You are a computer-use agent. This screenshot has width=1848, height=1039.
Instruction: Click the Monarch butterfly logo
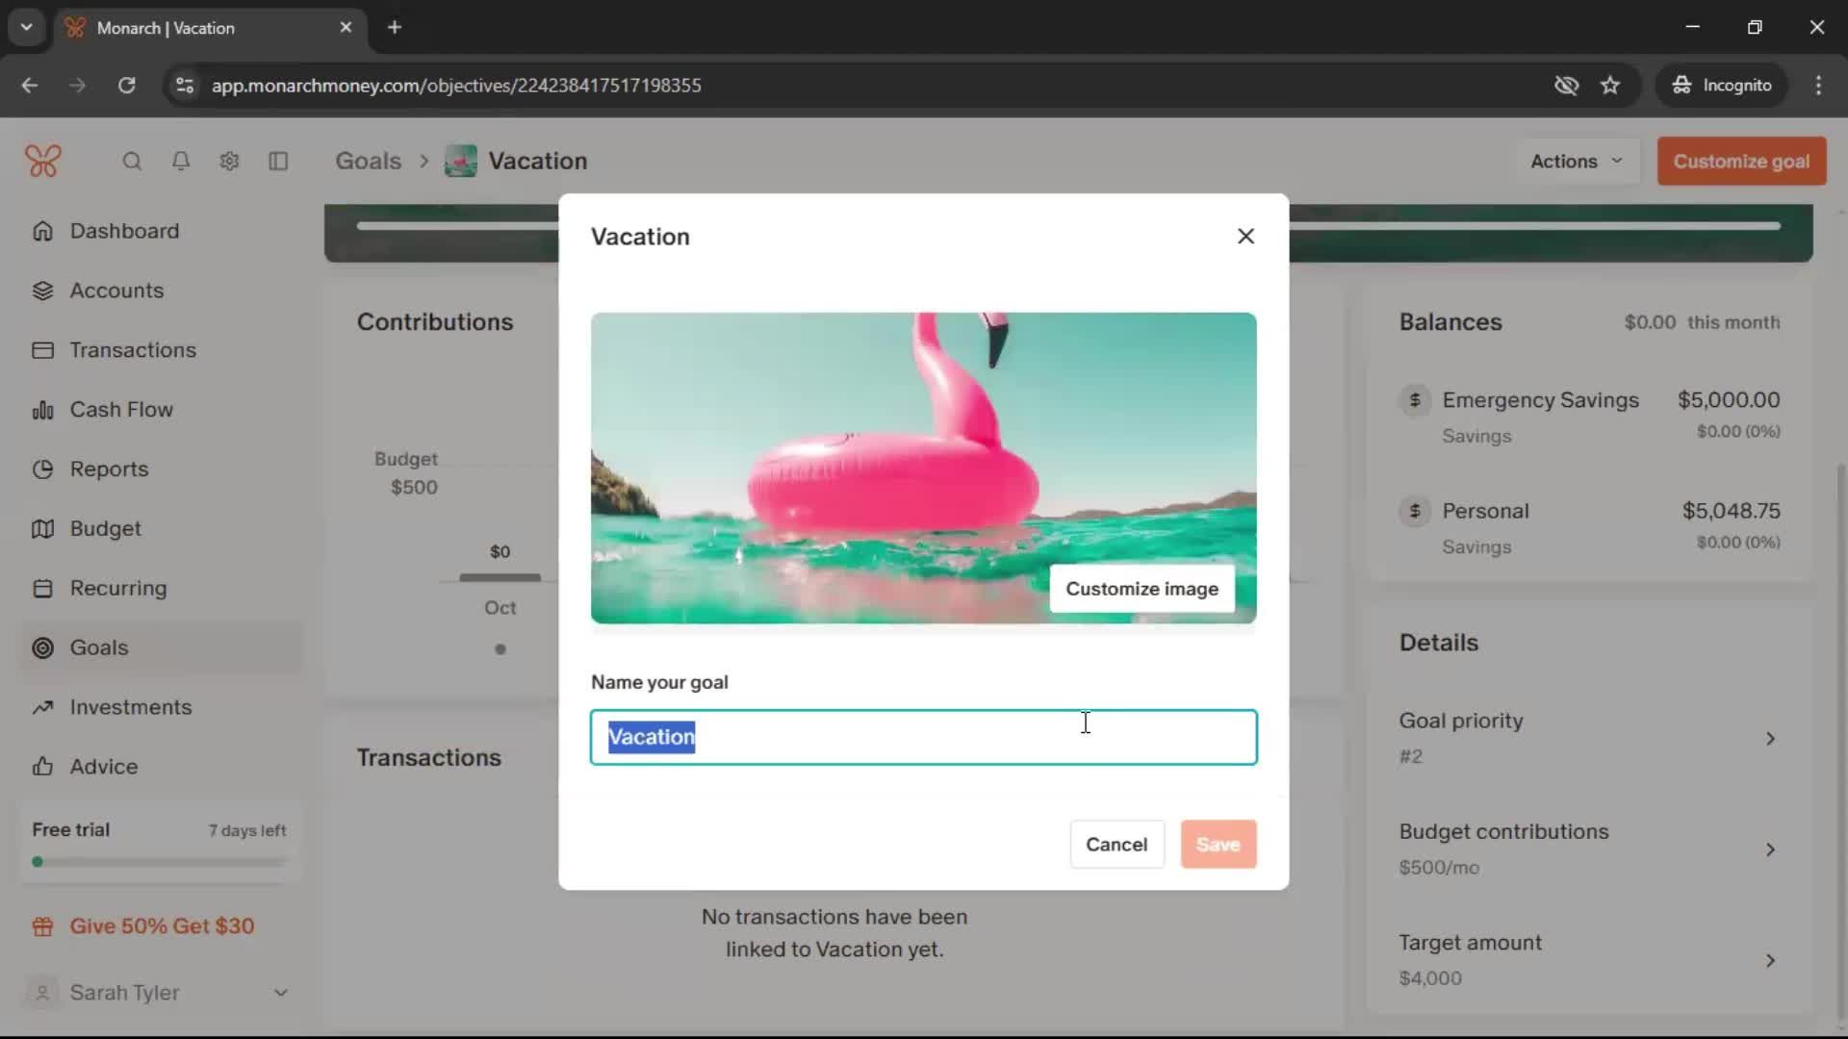pos(43,161)
